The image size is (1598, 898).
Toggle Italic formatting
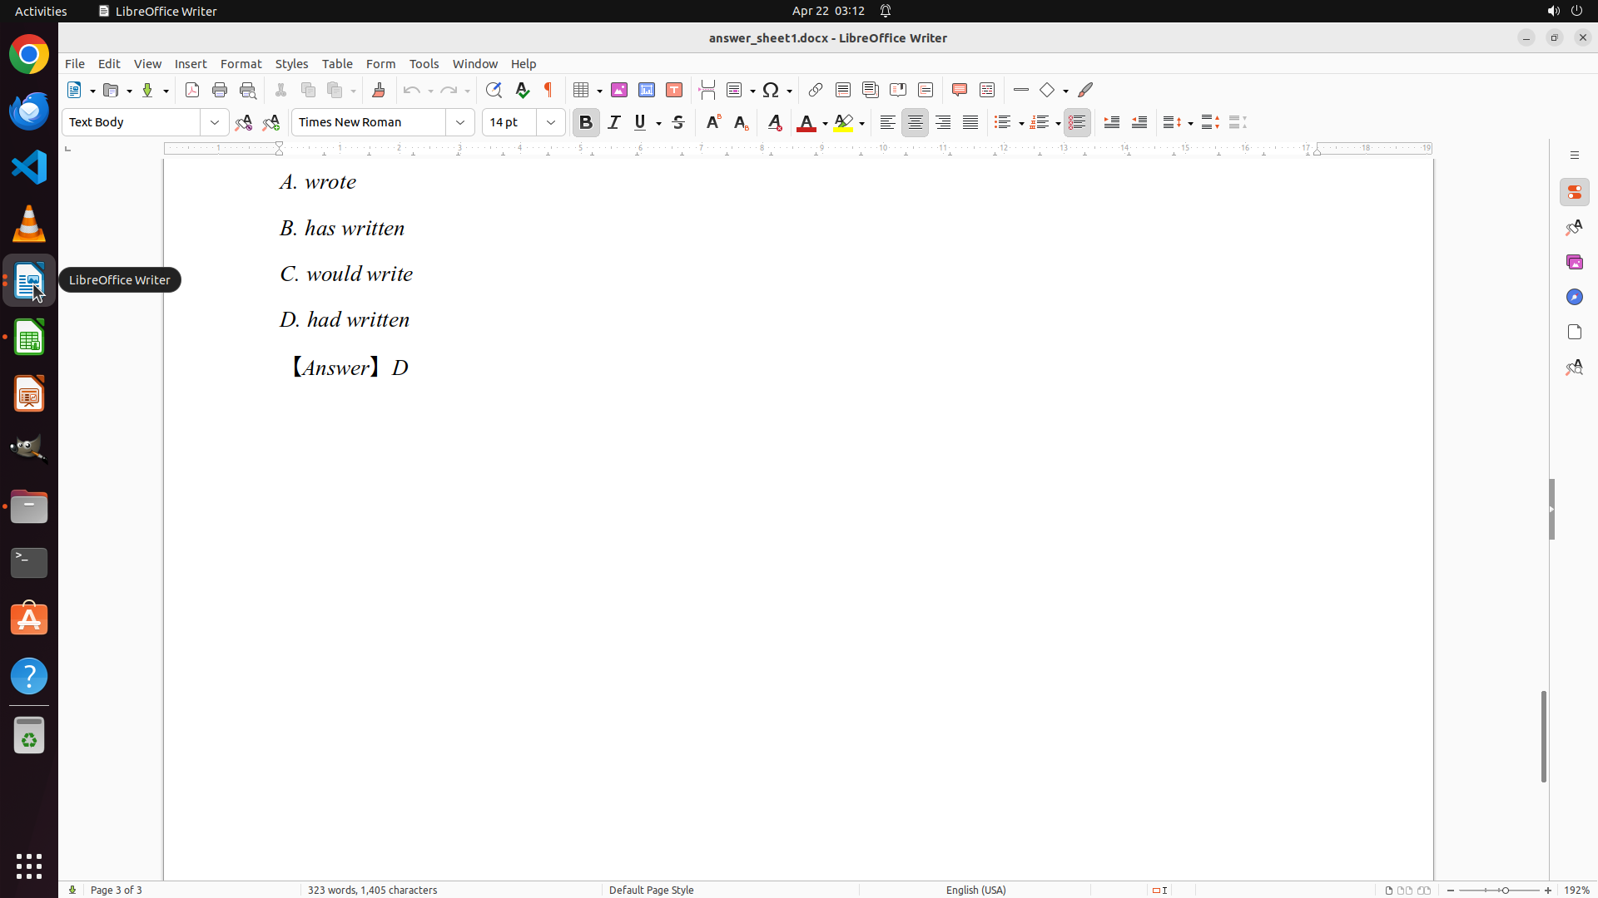614,122
